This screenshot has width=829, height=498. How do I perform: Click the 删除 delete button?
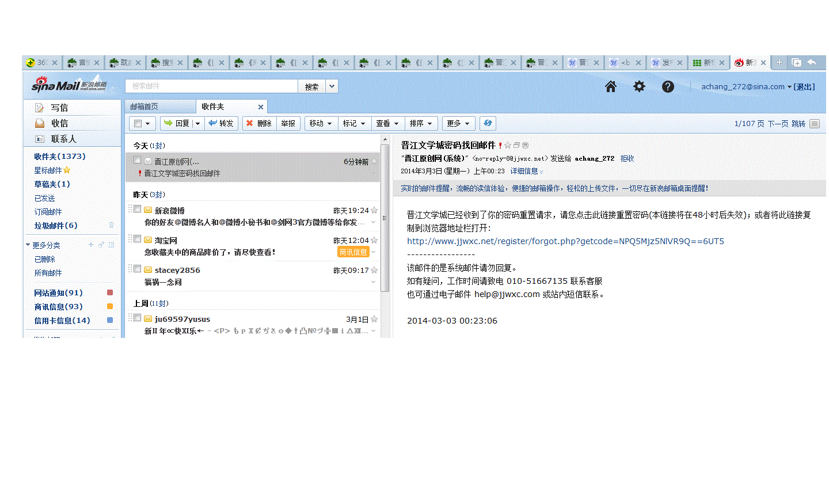[259, 123]
